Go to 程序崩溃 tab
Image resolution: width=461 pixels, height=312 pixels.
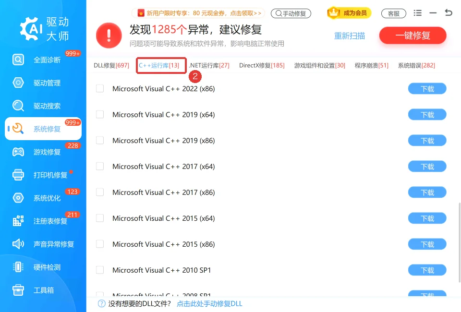point(371,65)
